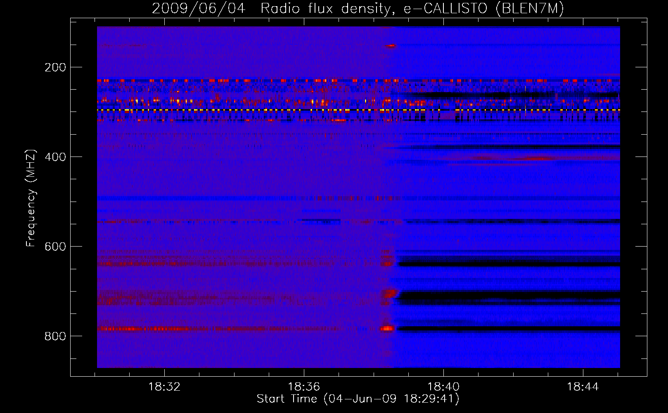Click the 800 frequency tick label
The width and height of the screenshot is (668, 413).
coord(55,336)
